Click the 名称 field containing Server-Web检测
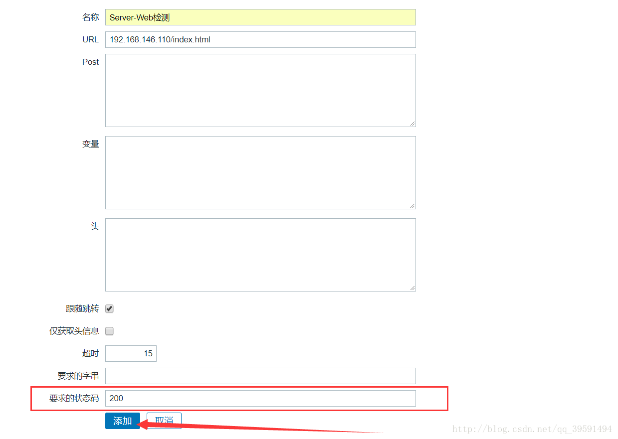The height and width of the screenshot is (439, 618). (x=260, y=17)
